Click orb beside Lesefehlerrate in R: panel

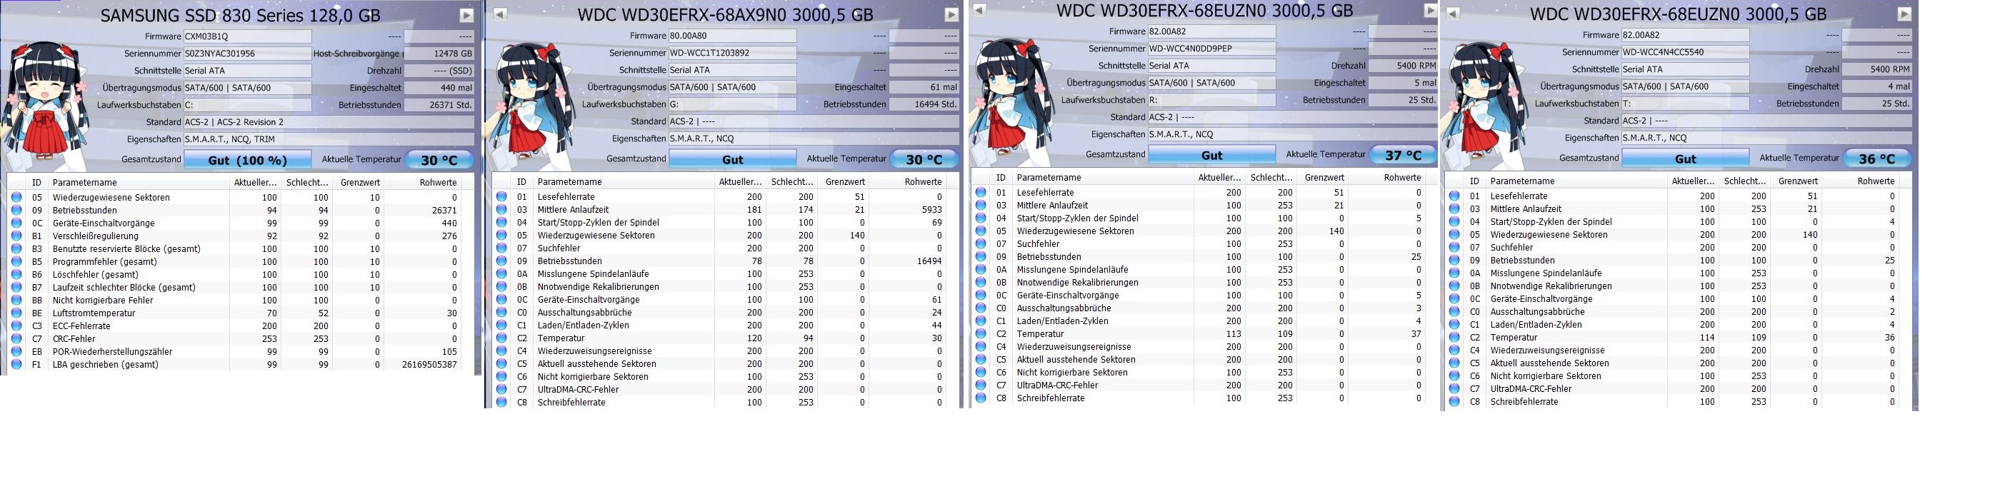[x=981, y=192]
